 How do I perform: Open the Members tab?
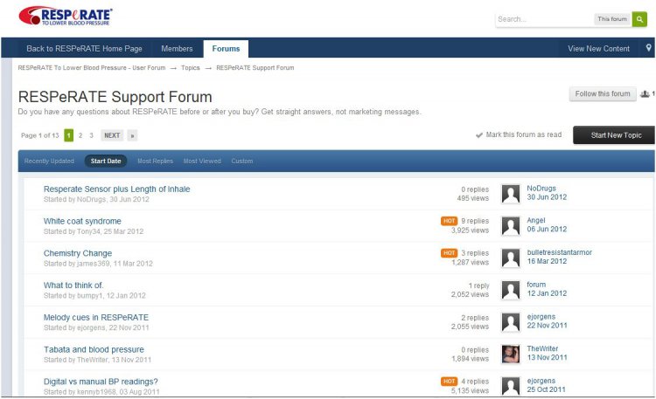[x=177, y=49]
